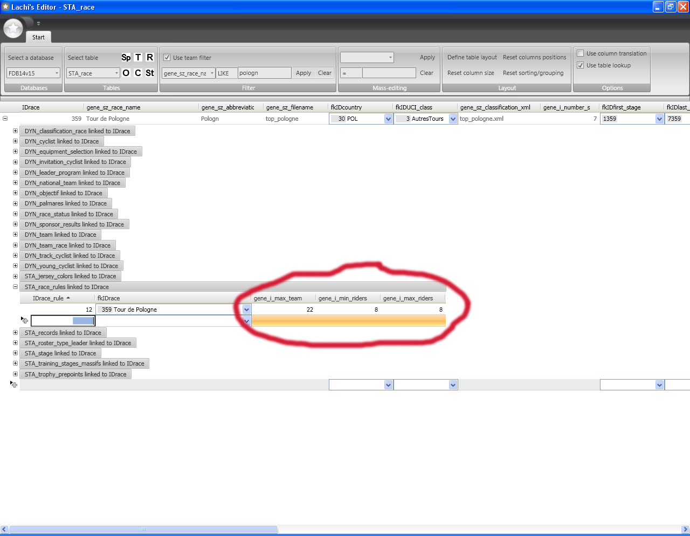Click the St table shortcut icon
The height and width of the screenshot is (536, 690).
150,73
